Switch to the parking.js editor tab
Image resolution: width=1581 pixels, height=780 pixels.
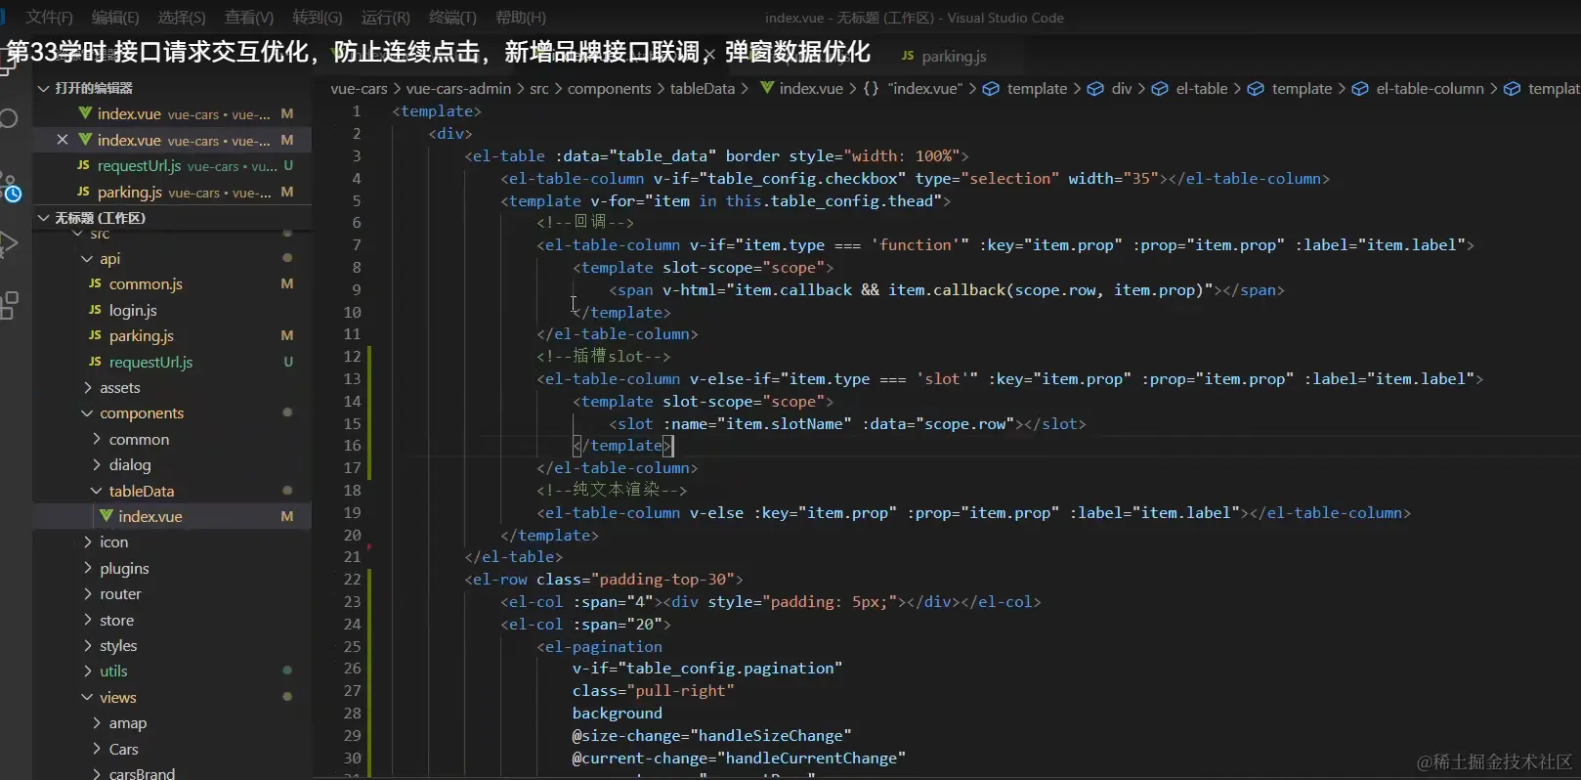pyautogui.click(x=944, y=56)
